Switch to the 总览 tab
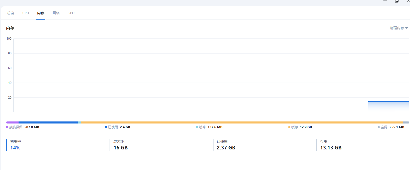This screenshot has width=410, height=170. point(11,13)
